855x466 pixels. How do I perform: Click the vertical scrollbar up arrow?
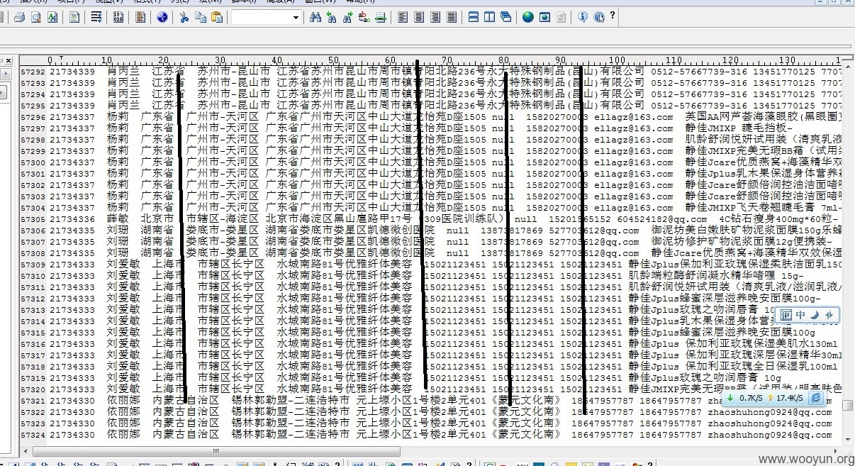tap(848, 67)
